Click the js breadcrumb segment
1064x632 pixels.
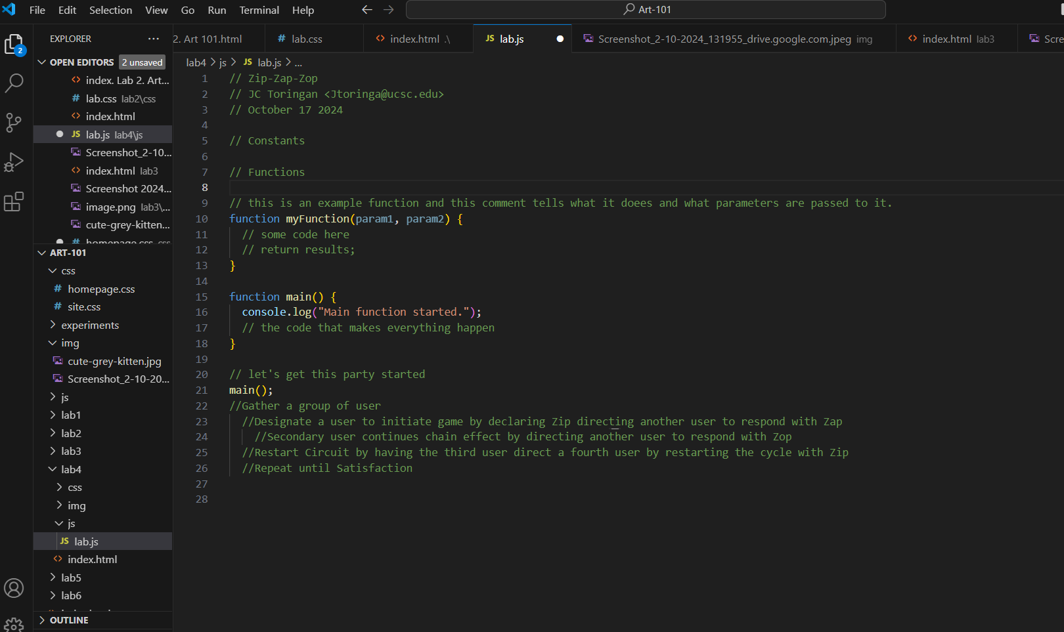pyautogui.click(x=223, y=62)
